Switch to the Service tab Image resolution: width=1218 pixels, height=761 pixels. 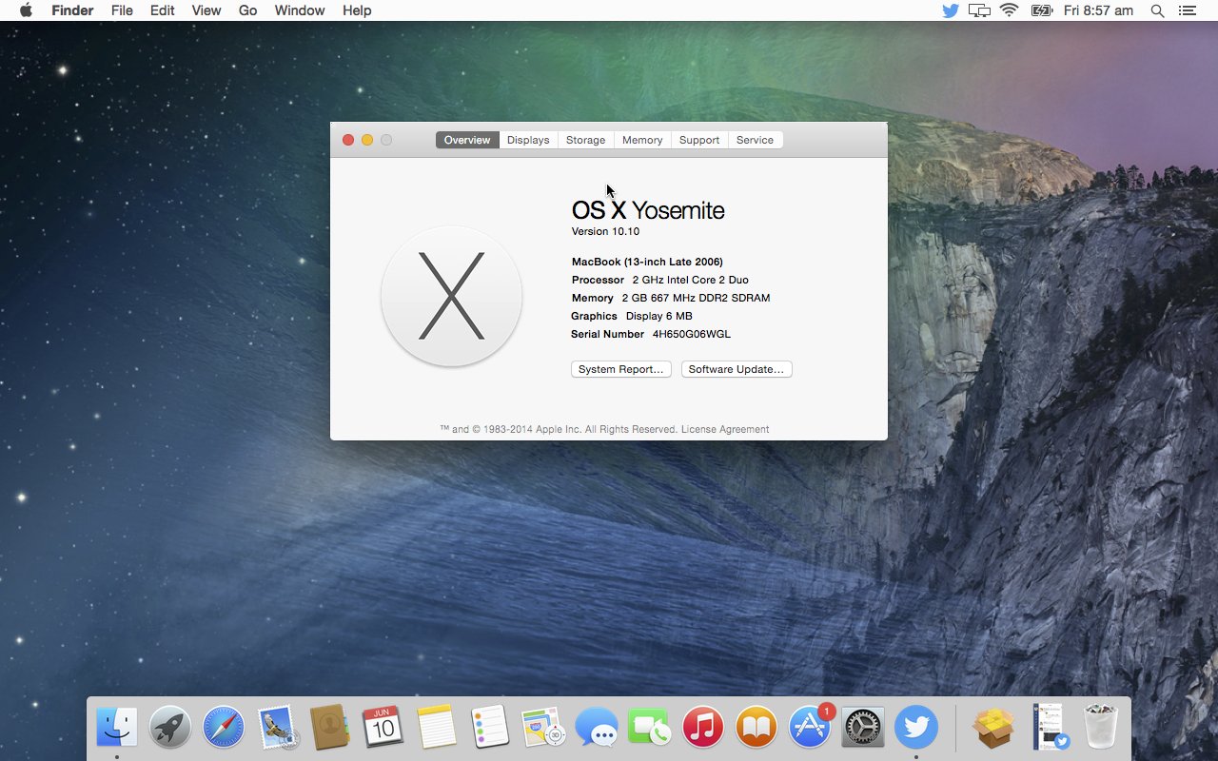(x=755, y=140)
